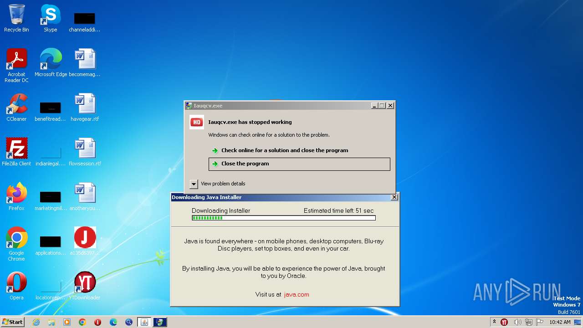
Task: Select flowsession.rtf document icon
Action: 85,152
